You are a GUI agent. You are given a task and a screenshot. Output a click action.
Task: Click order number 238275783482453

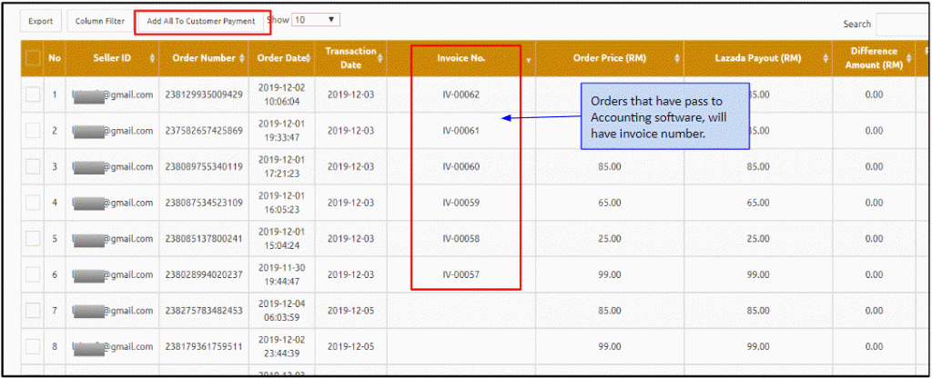[x=204, y=311]
